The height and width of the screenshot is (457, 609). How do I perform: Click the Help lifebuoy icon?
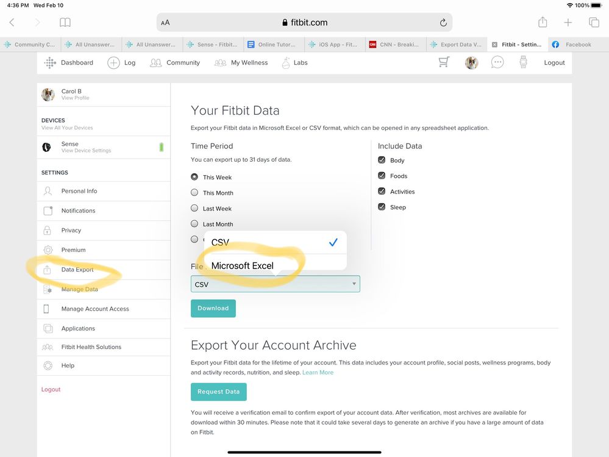coord(48,365)
